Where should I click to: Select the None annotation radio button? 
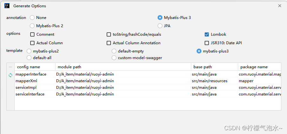coord(32,18)
